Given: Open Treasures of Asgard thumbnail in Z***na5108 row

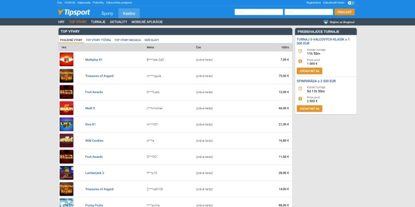Looking at the screenshot, I should click(66, 189).
